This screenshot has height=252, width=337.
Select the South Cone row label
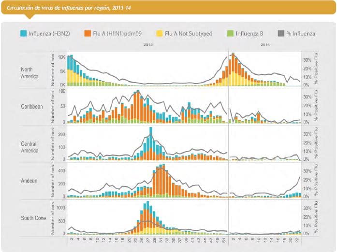point(33,218)
